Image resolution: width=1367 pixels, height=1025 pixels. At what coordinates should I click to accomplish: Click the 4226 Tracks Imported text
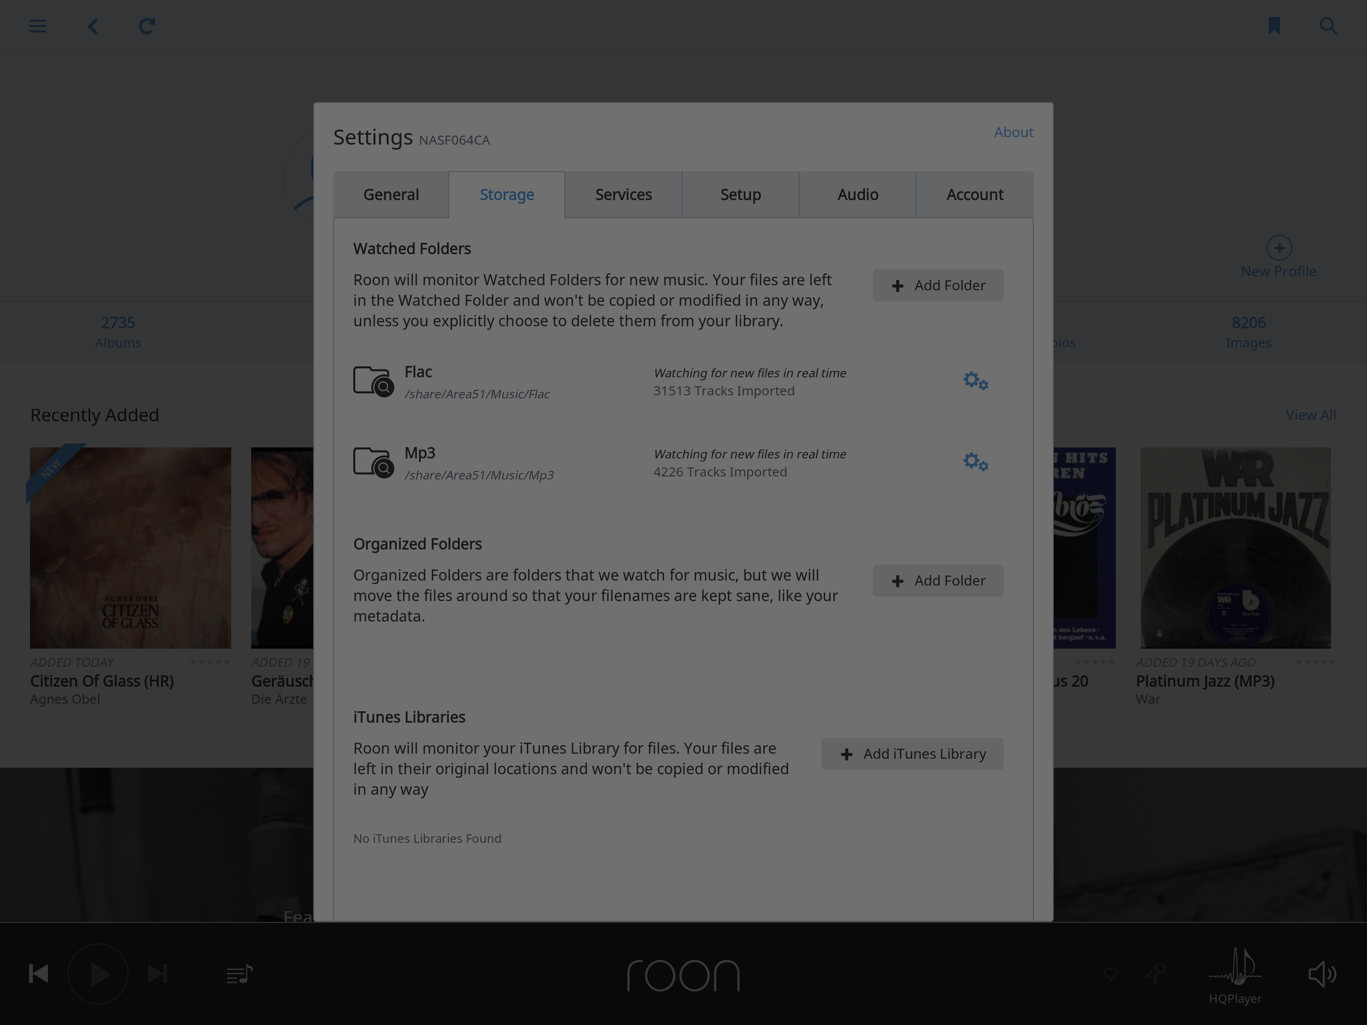pyautogui.click(x=720, y=471)
